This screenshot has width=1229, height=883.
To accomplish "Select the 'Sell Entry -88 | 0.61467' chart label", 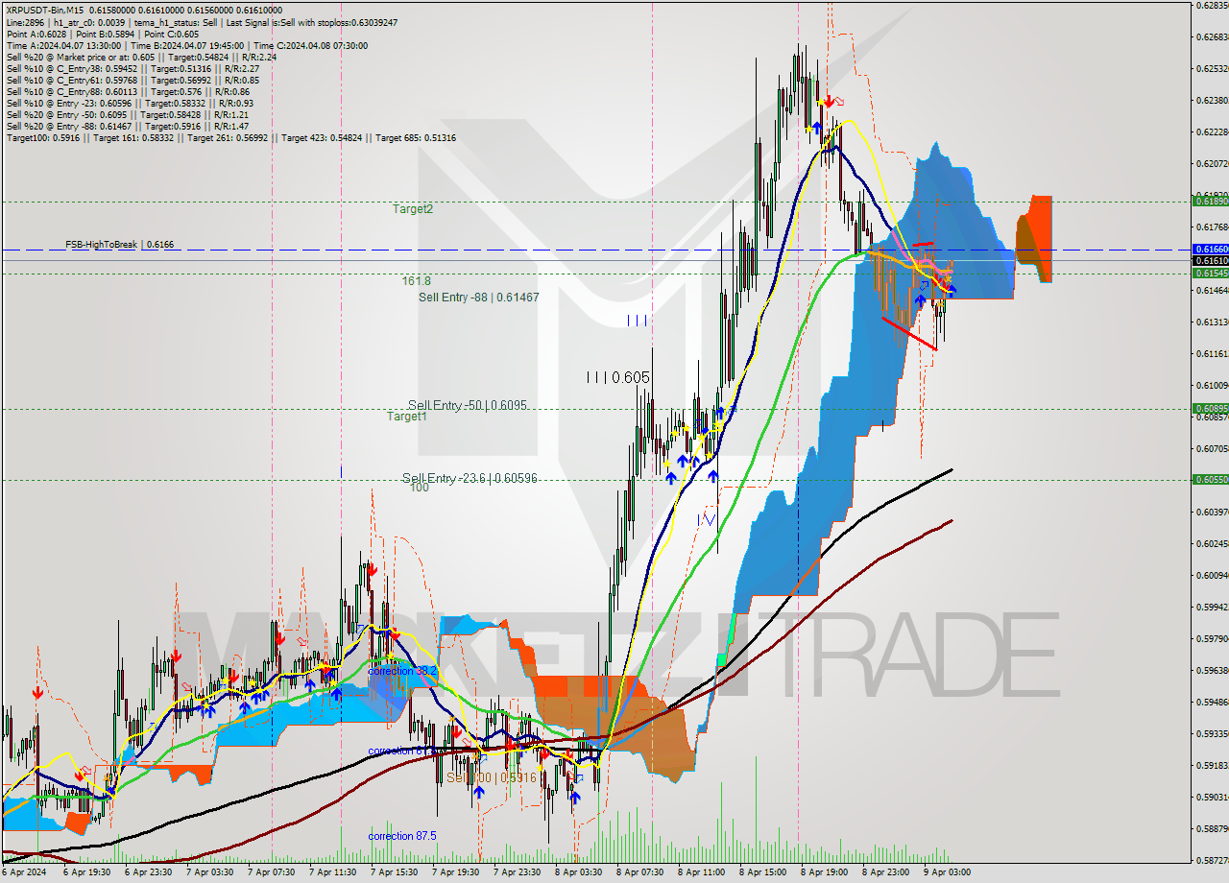I will point(478,298).
